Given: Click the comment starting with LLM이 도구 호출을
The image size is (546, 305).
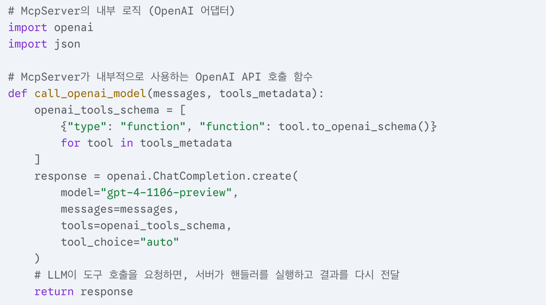Looking at the screenshot, I should 216,275.
